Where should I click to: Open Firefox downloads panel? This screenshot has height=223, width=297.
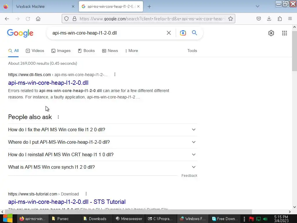269,19
